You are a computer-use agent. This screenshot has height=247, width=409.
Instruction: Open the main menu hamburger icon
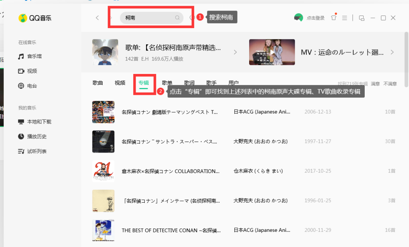345,18
